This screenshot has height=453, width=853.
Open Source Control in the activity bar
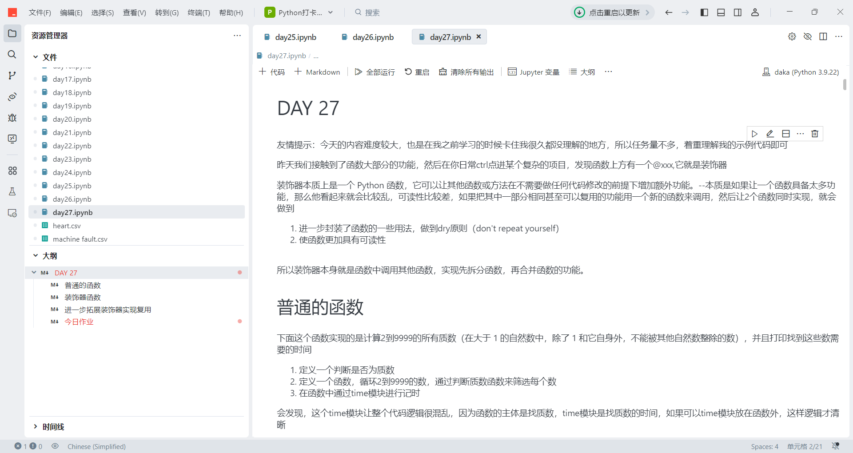pyautogui.click(x=12, y=75)
